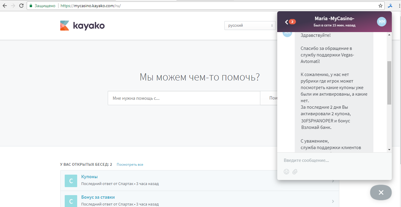The width and height of the screenshot is (401, 207).
Task: Click the Kayako logo
Action: (x=82, y=26)
